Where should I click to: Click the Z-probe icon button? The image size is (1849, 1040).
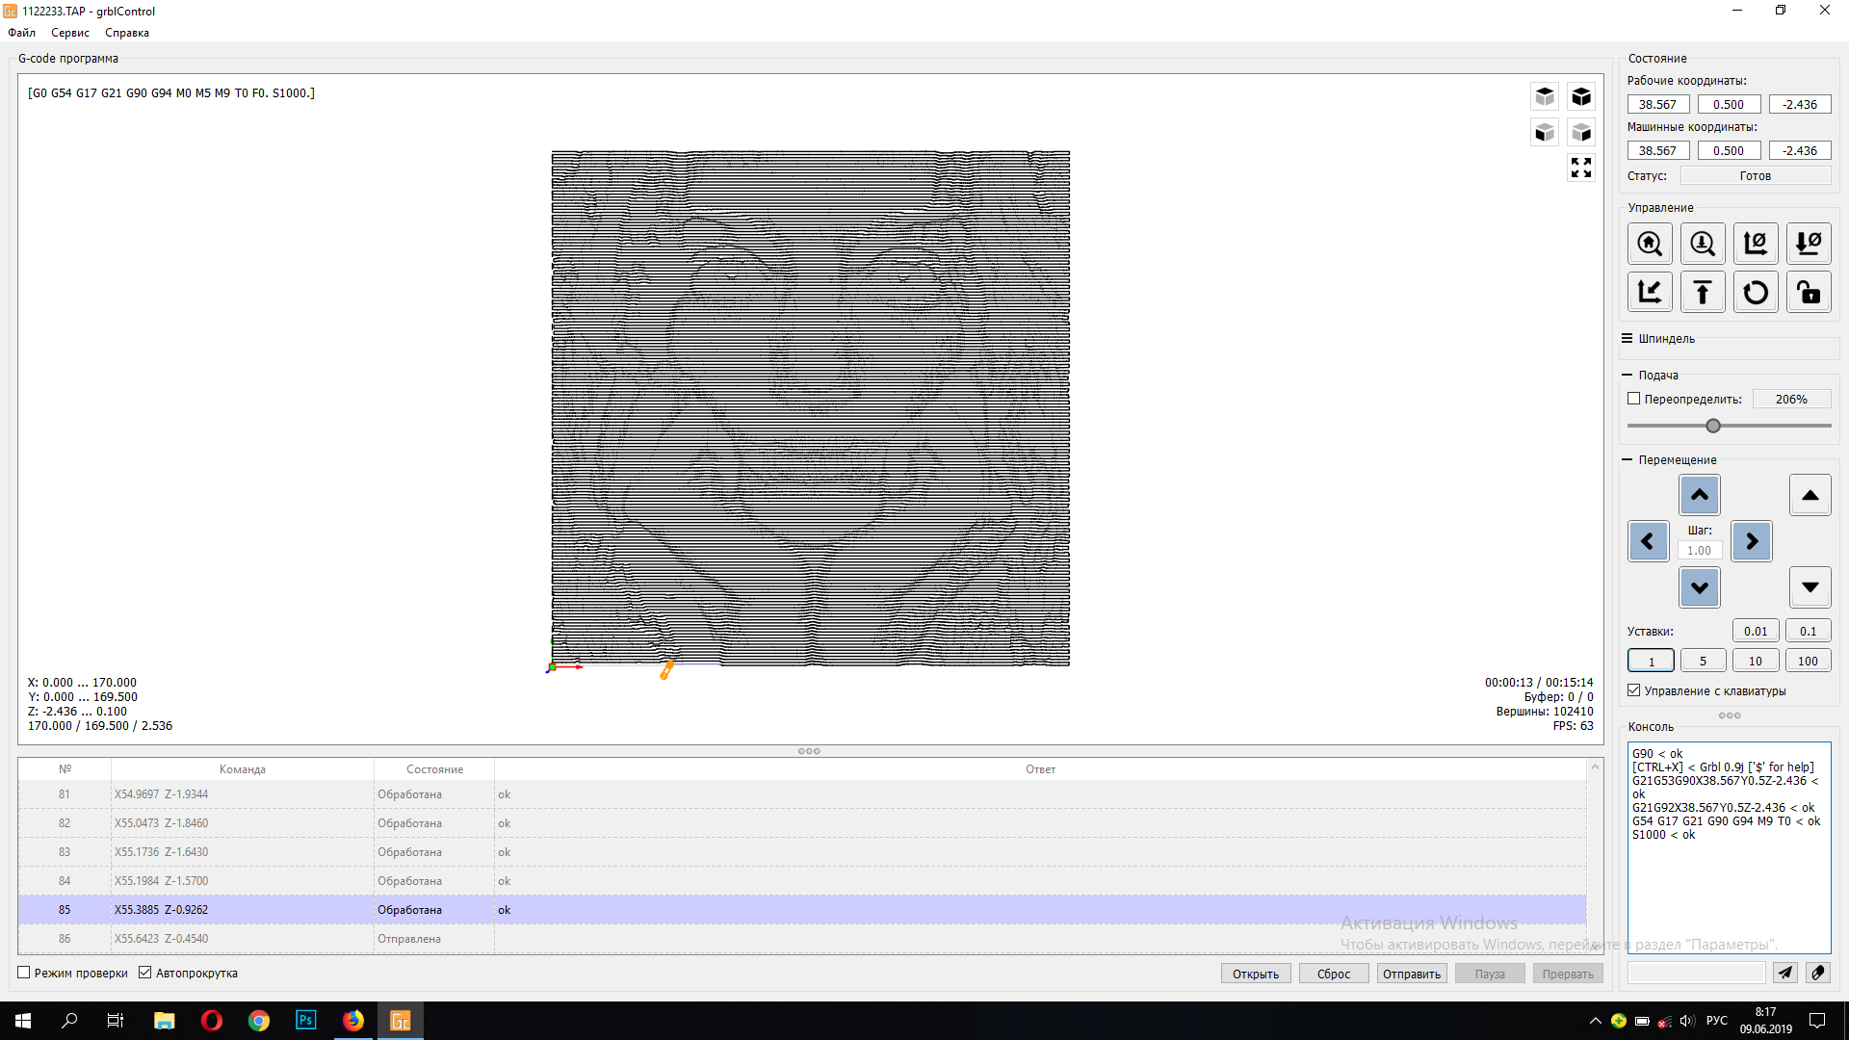pos(1702,244)
